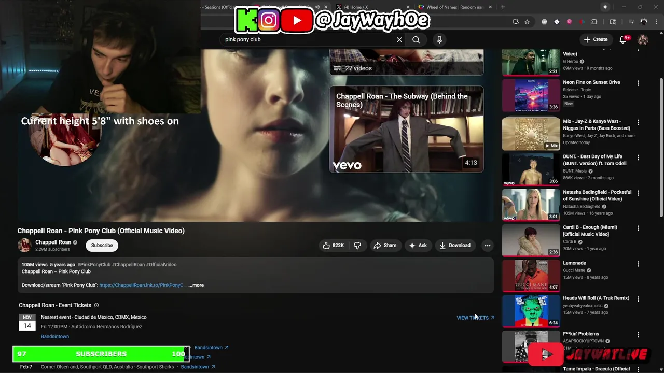Open Chrome profile avatar
The width and height of the screenshot is (664, 373).
(x=644, y=22)
